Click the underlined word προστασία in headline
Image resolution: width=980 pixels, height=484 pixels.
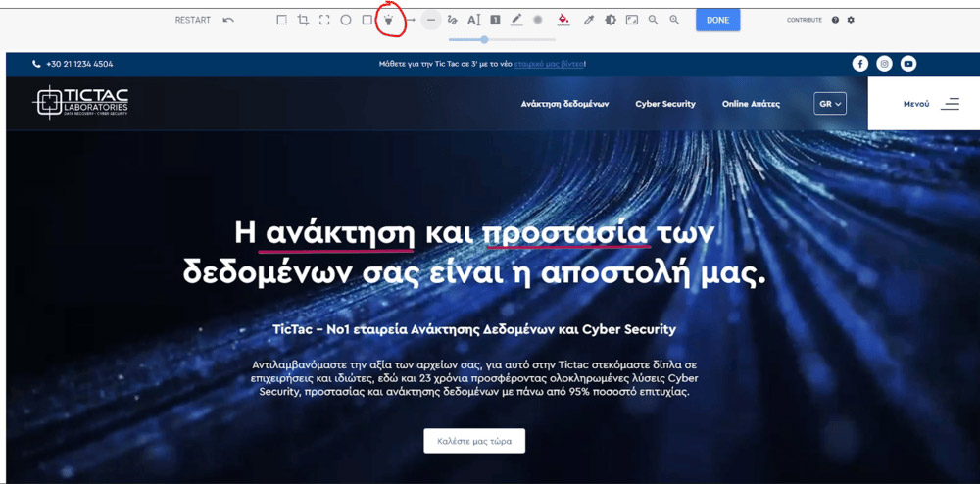pos(565,234)
